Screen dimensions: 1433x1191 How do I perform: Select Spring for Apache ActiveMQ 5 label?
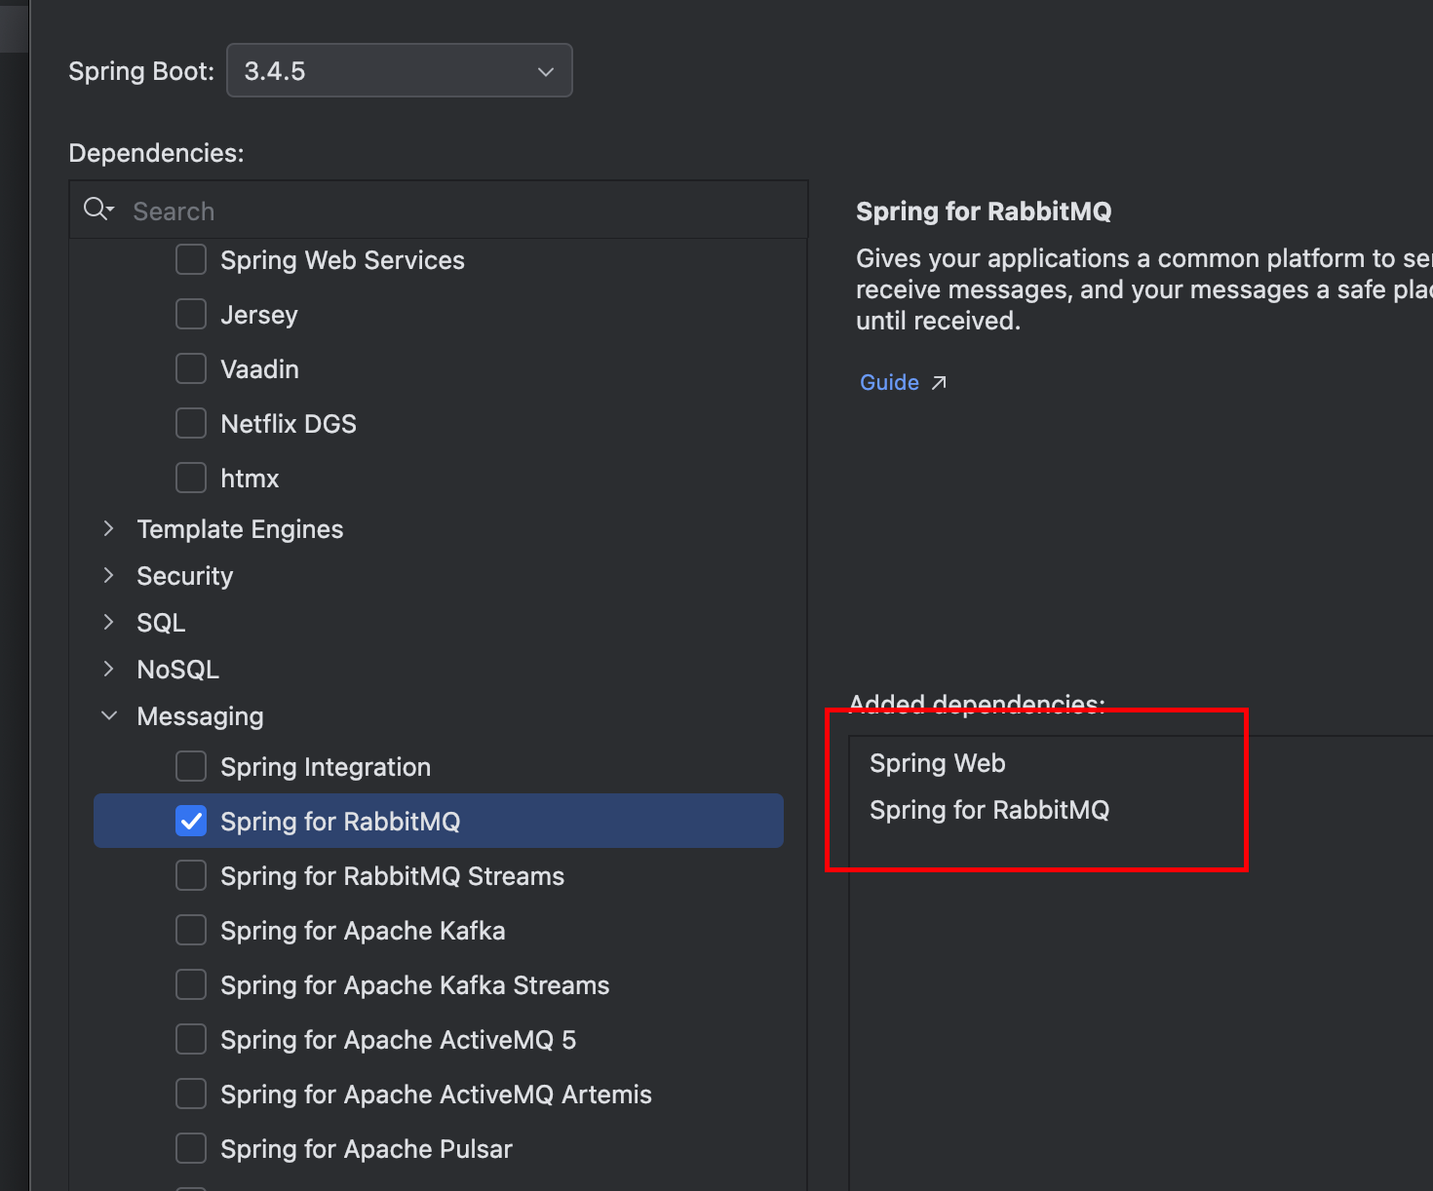pos(398,1040)
